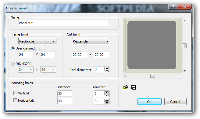
Task: Click the Horizontal diameter input field
Action: coord(99,101)
